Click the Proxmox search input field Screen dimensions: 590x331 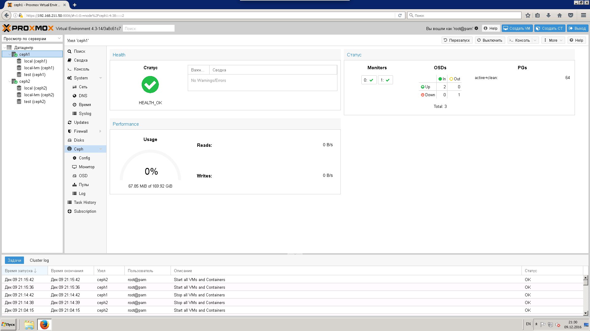149,28
